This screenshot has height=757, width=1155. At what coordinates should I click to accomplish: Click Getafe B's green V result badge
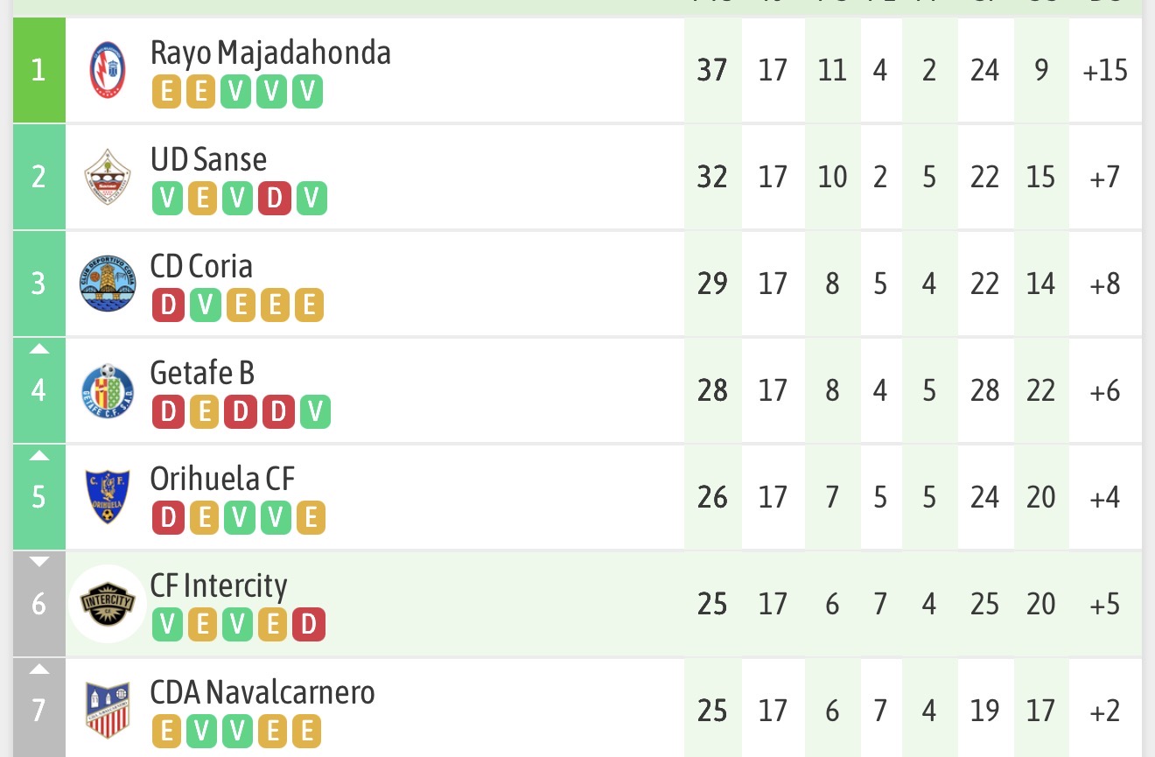(x=315, y=411)
